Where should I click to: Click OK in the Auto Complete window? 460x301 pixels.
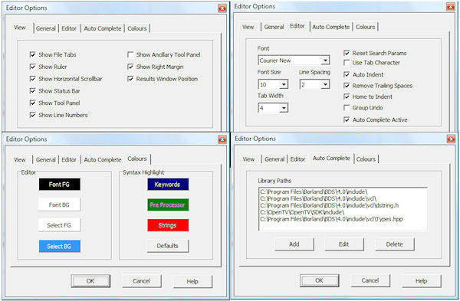click(320, 280)
